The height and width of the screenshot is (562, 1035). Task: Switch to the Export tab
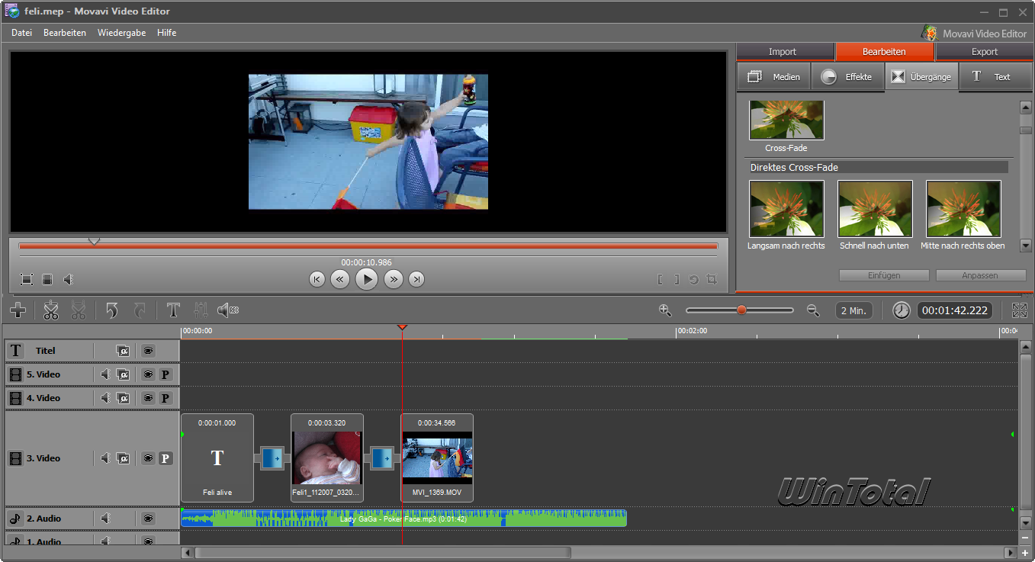(x=984, y=52)
